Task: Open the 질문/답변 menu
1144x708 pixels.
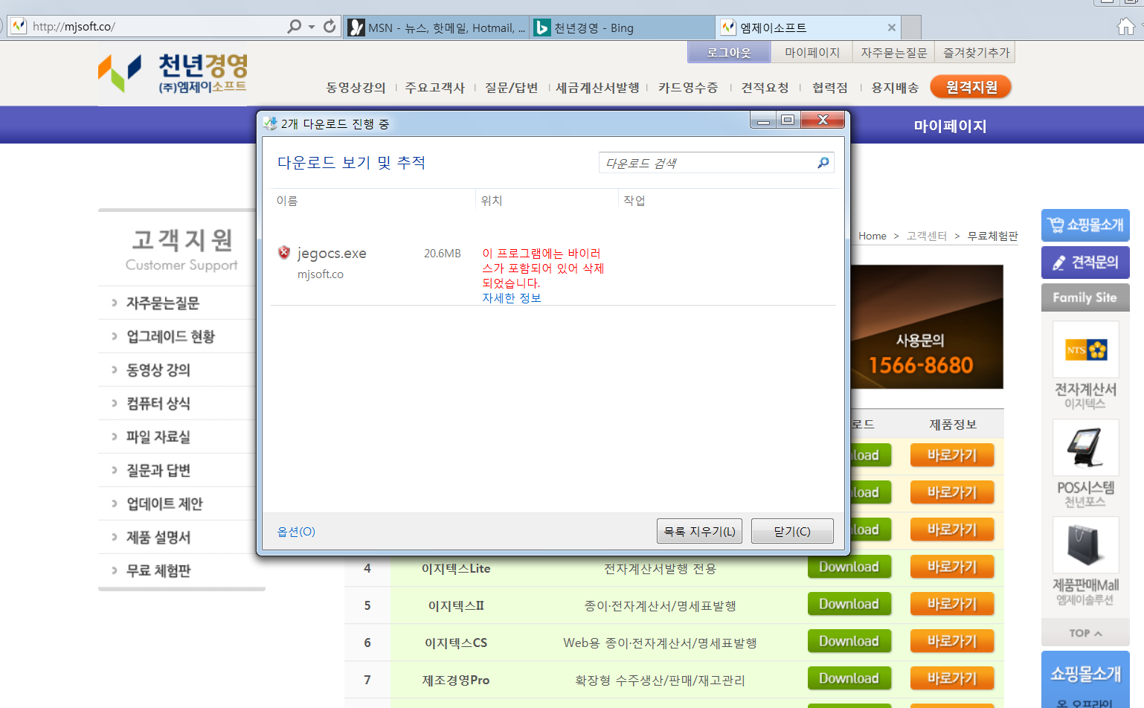Action: point(511,88)
